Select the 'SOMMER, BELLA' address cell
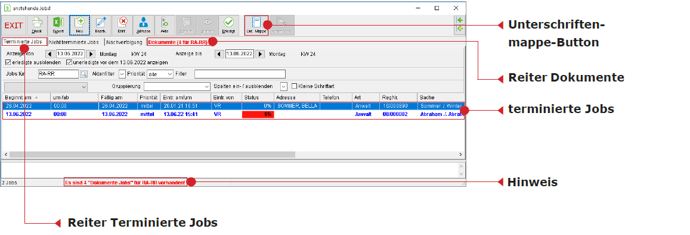The width and height of the screenshot is (690, 235). (x=297, y=106)
